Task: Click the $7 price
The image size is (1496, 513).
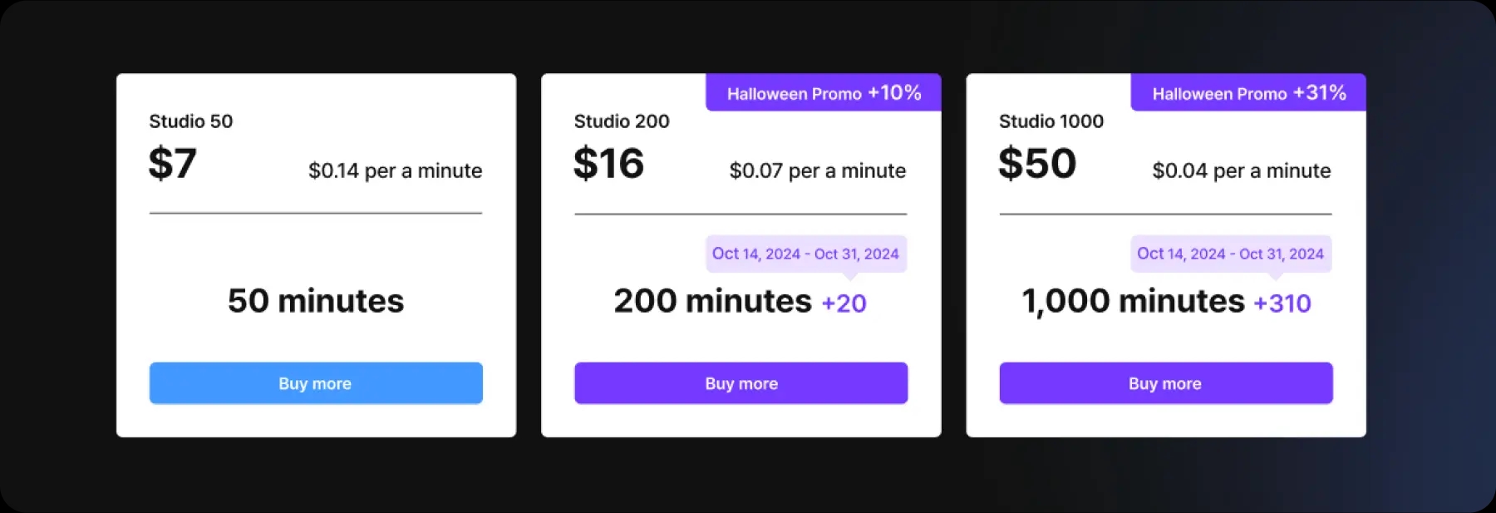Action: tap(173, 163)
